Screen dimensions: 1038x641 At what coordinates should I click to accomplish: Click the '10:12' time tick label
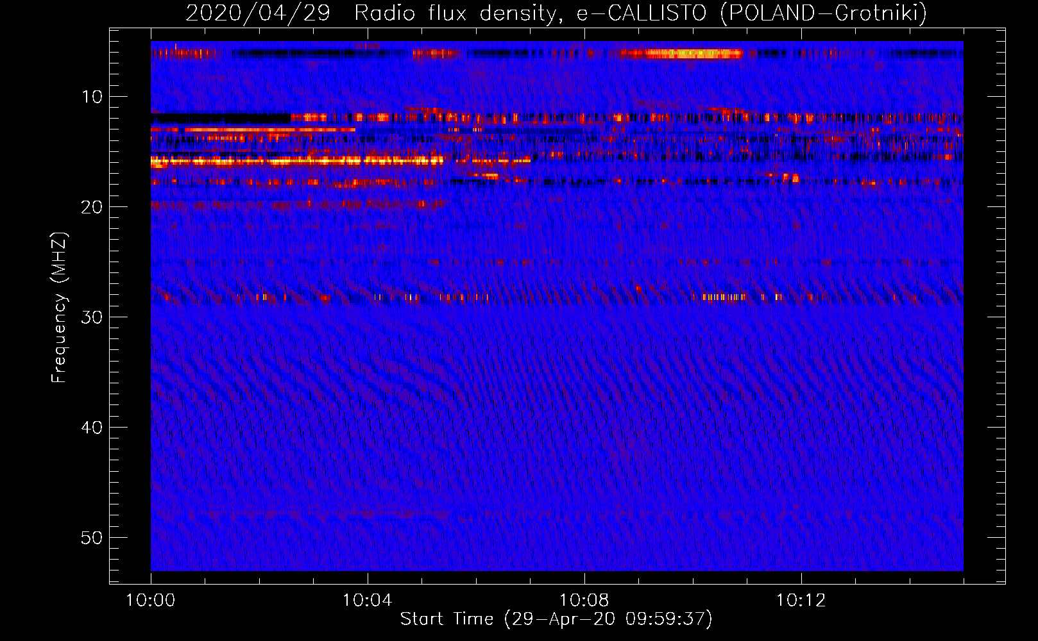[x=801, y=601]
